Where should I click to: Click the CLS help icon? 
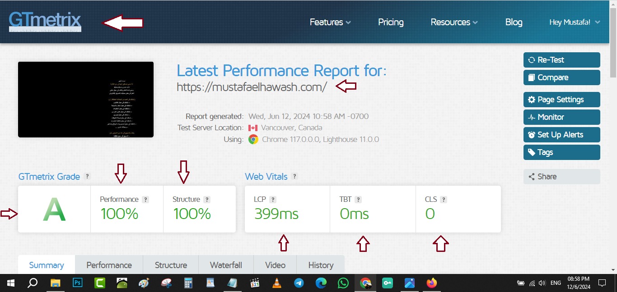pos(444,200)
